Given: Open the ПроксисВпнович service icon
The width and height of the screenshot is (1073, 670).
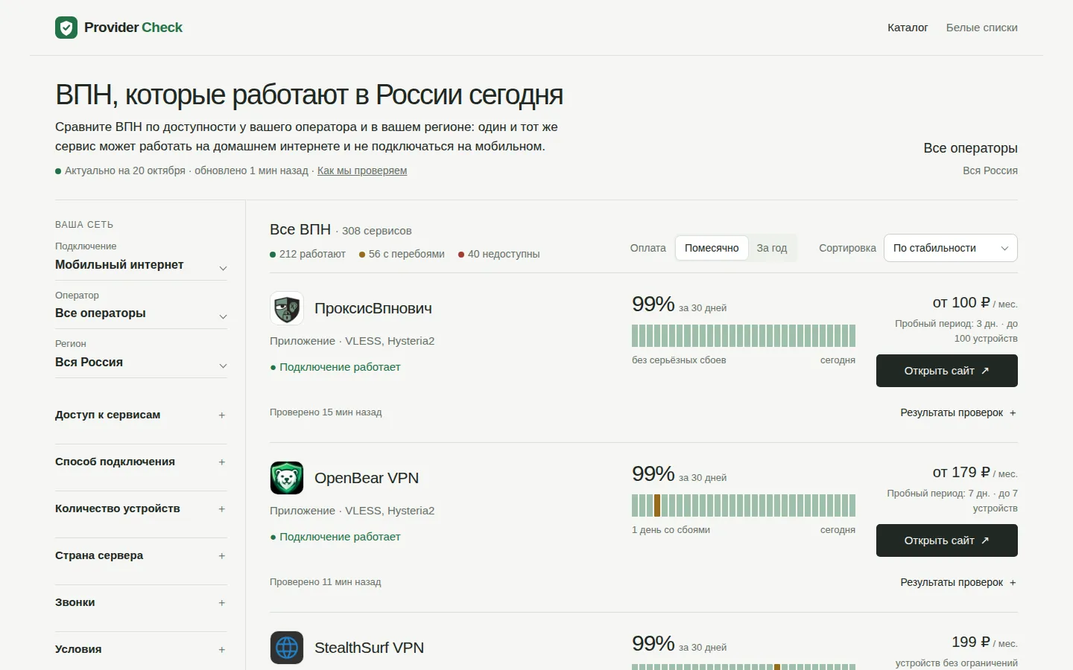Looking at the screenshot, I should coord(287,308).
